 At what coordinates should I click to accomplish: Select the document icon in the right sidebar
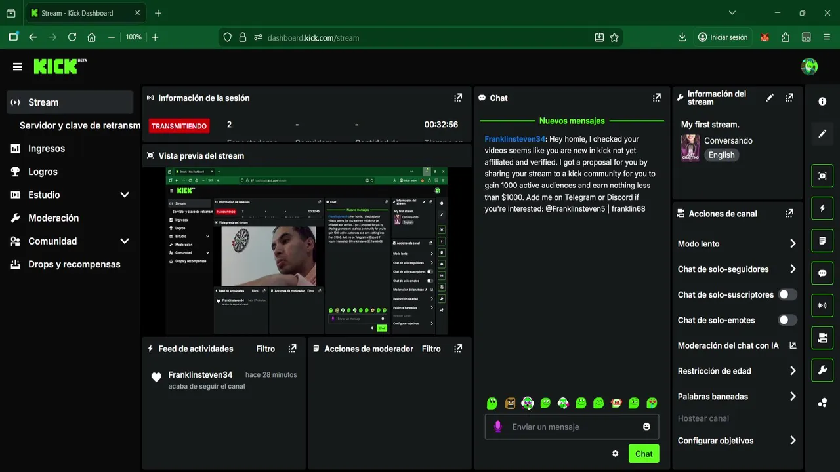point(822,241)
